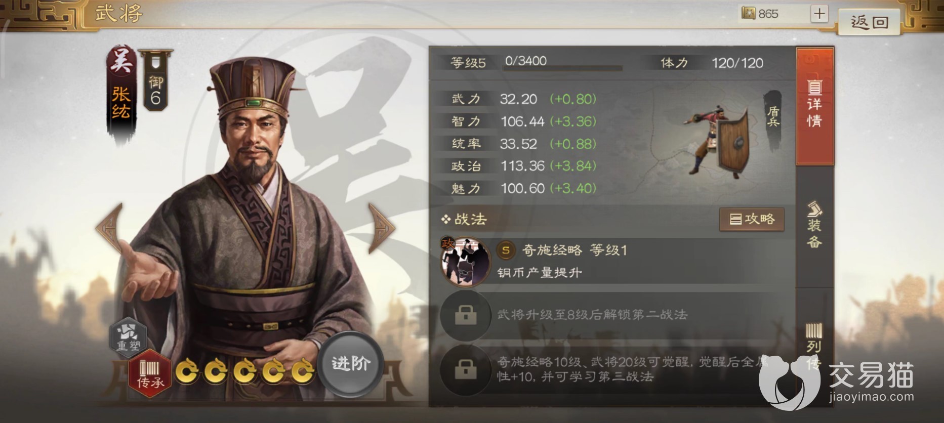Select the 奇施经略 skill portrait icon
The width and height of the screenshot is (944, 423).
(465, 262)
